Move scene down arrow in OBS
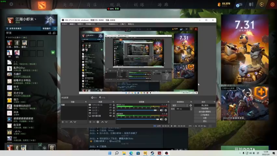This screenshot has height=156, width=277. coord(75,122)
